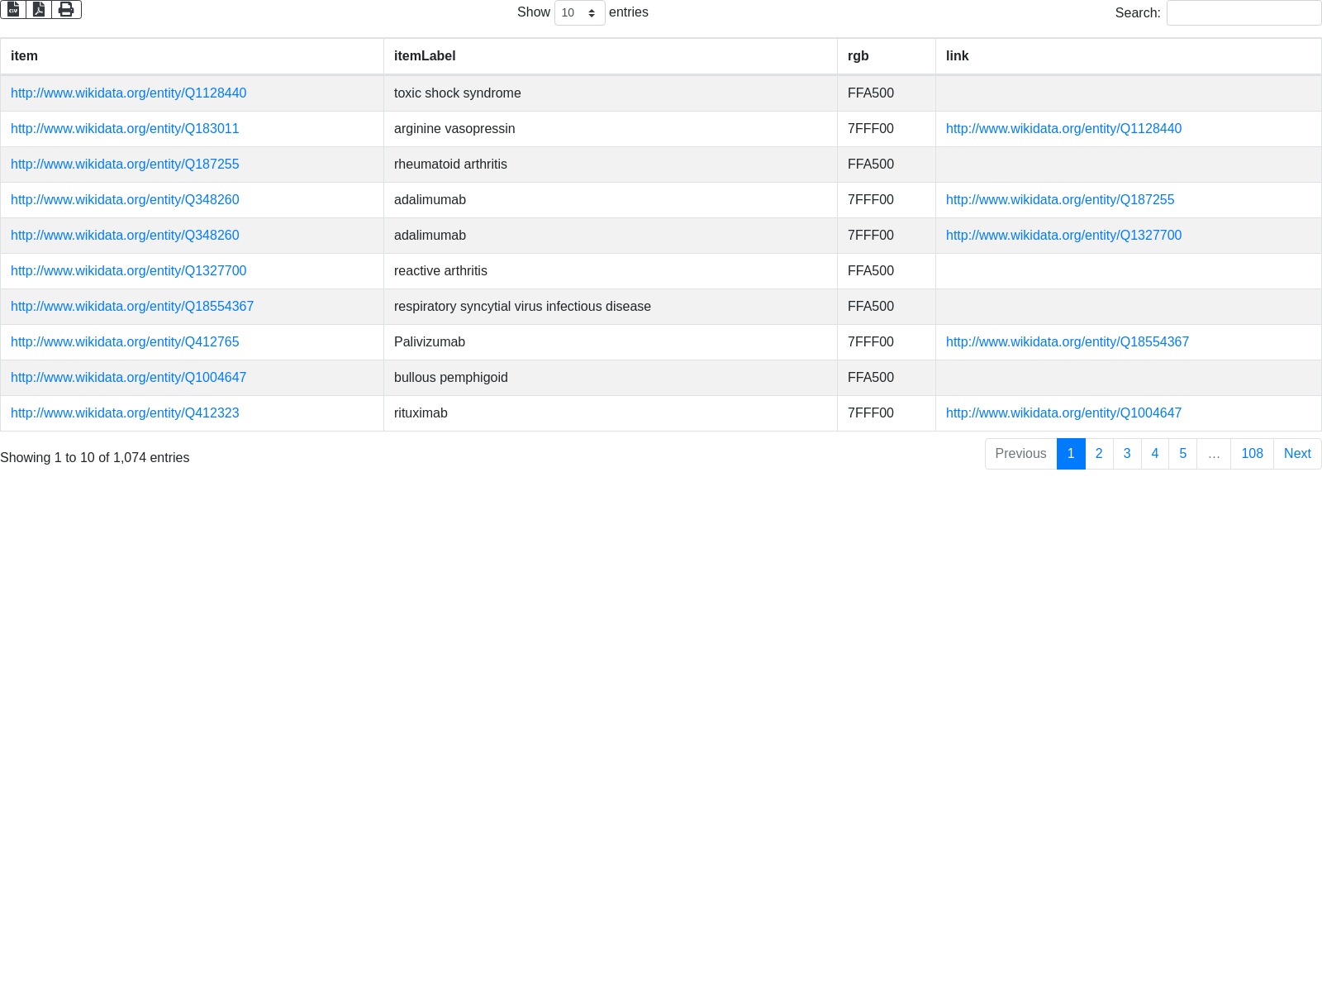Image resolution: width=1322 pixels, height=992 pixels.
Task: Sort table by itemLabel column header
Action: [425, 56]
